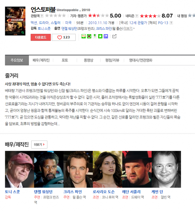Click the memo share icon
195x211 pixels.
(95, 36)
